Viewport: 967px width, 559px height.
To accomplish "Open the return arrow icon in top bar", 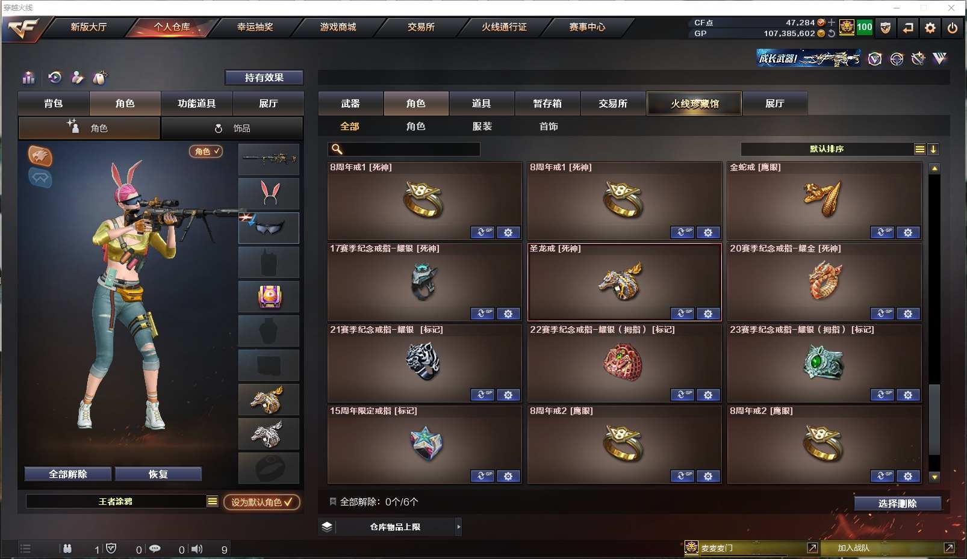I will click(x=907, y=28).
